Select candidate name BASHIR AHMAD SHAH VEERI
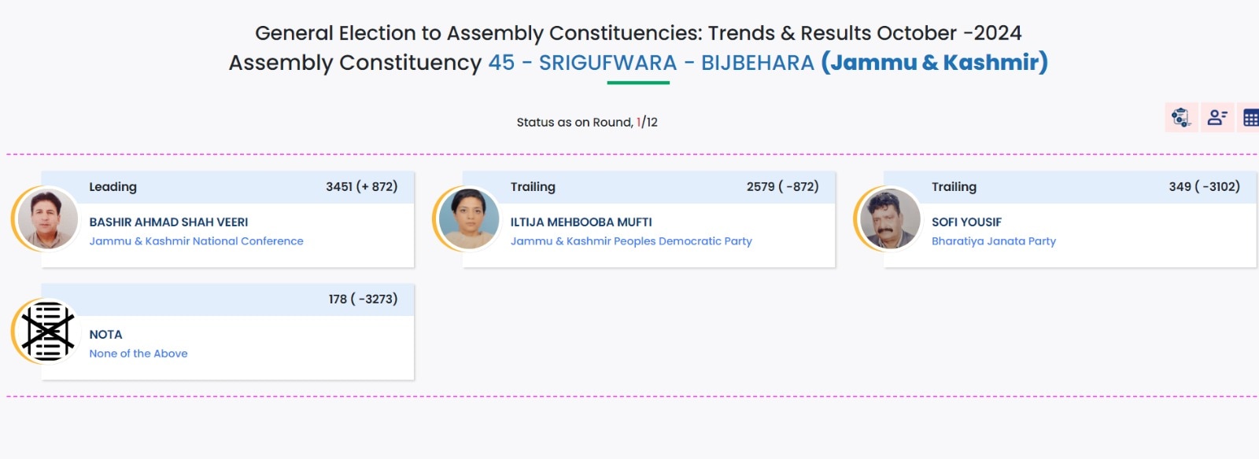 168,222
